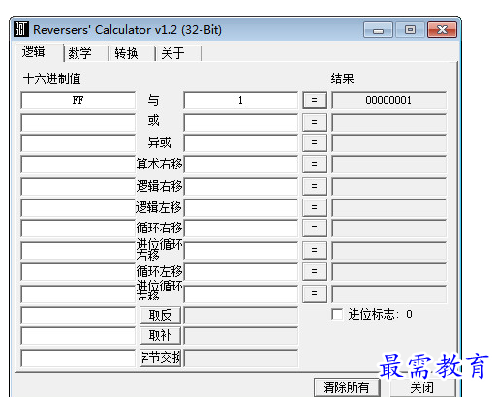Click the left input field of 异或 row
Viewport: 497px width, 397px height.
(x=78, y=142)
